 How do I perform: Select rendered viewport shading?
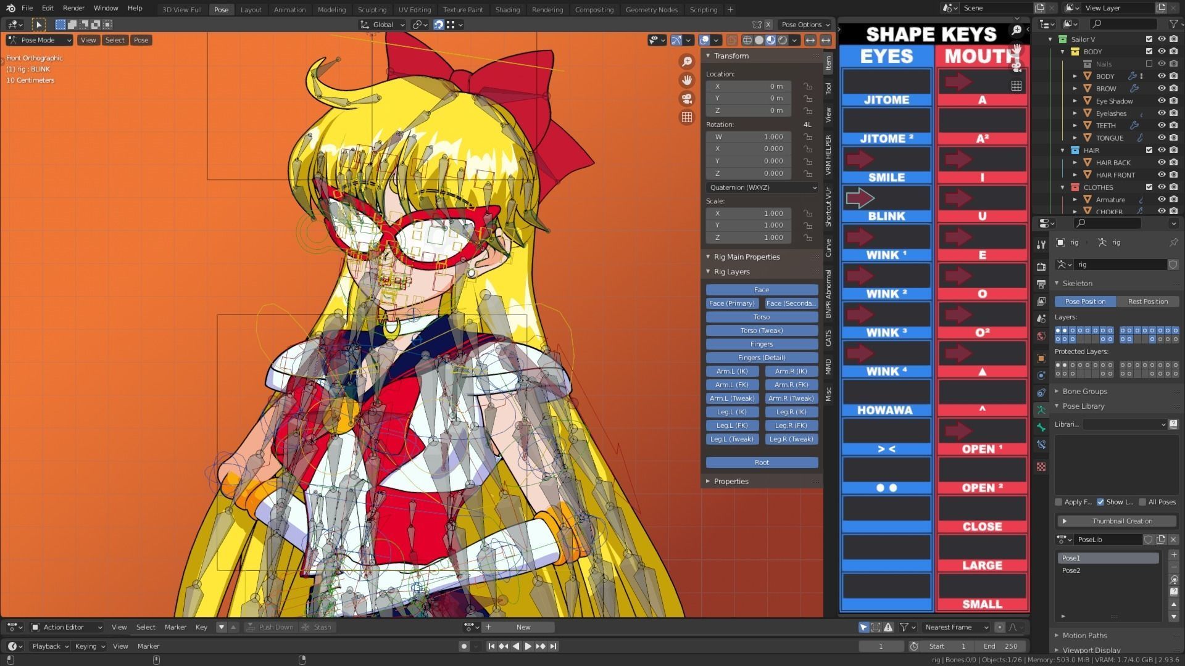(x=783, y=40)
